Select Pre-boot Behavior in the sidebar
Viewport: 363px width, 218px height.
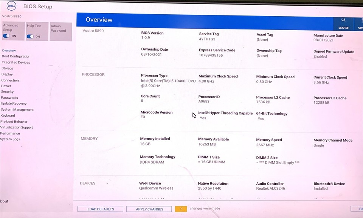(14, 122)
